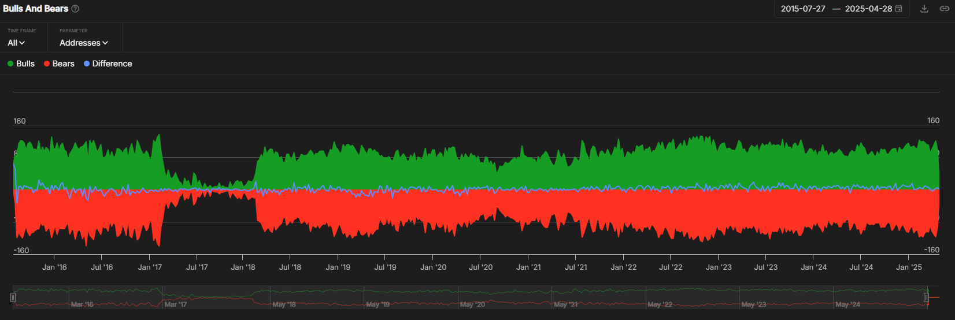Click the Jul '17 axis label
The height and width of the screenshot is (320, 955).
[197, 267]
